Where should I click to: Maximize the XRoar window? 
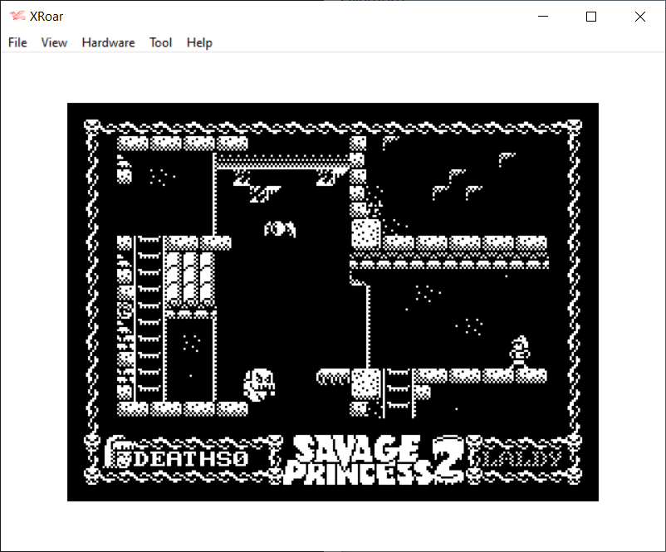pyautogui.click(x=590, y=17)
